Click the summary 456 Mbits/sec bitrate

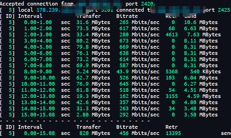[x=139, y=133]
